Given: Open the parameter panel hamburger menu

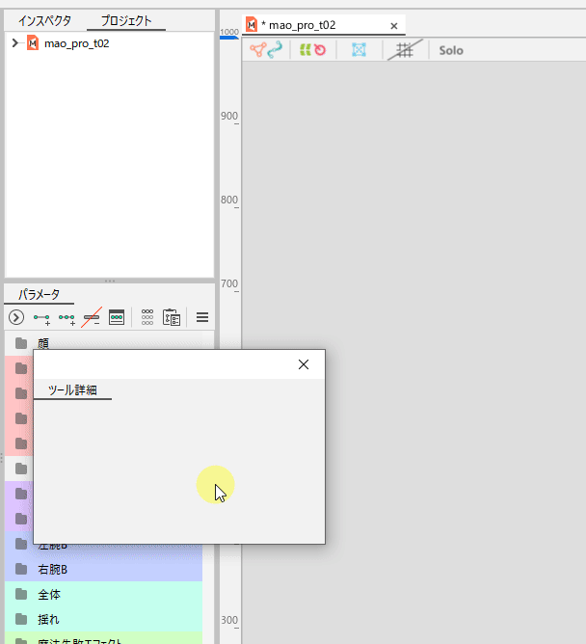Looking at the screenshot, I should [x=202, y=317].
